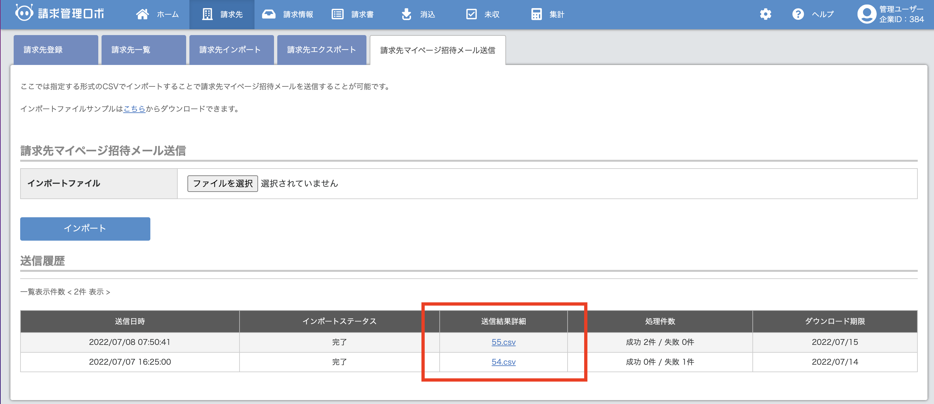This screenshot has height=404, width=934.
Task: Click the 請求管理ロボ robot logo
Action: [24, 13]
